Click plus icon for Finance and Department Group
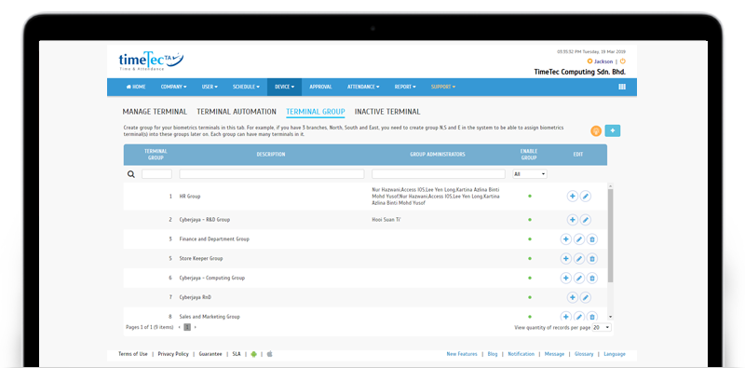This screenshot has width=745, height=368. click(x=566, y=239)
